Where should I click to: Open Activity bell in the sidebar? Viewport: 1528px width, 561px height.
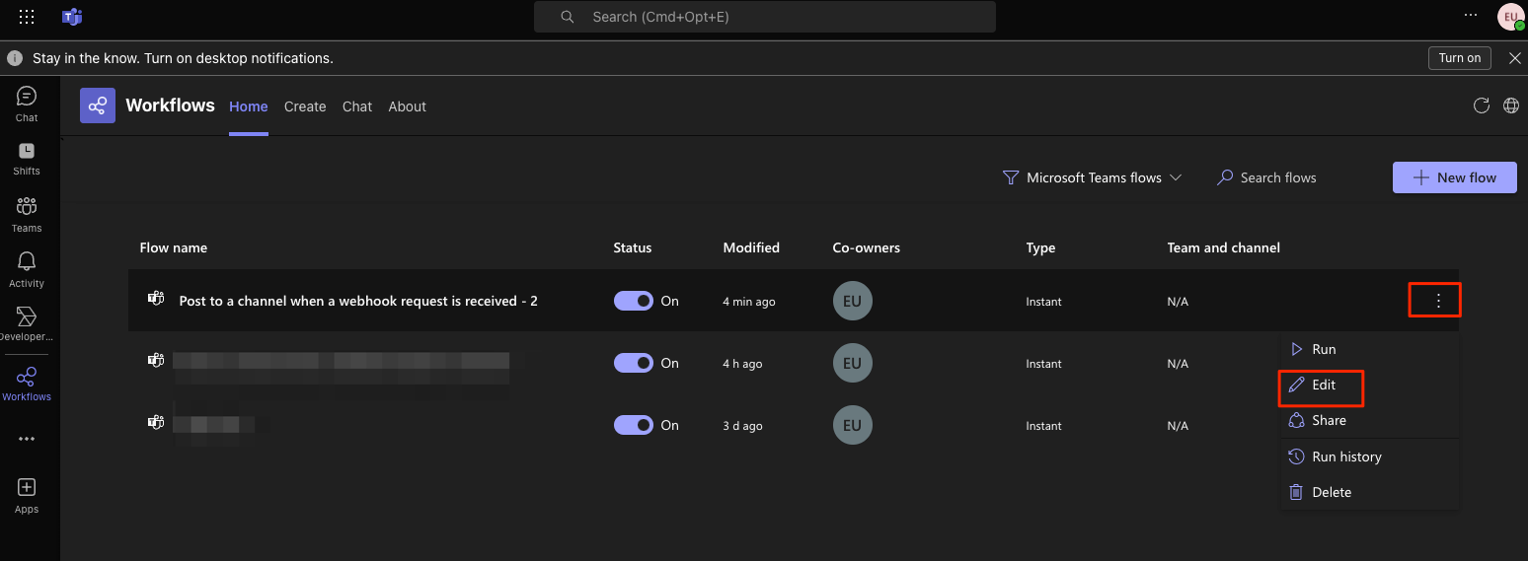point(27,269)
